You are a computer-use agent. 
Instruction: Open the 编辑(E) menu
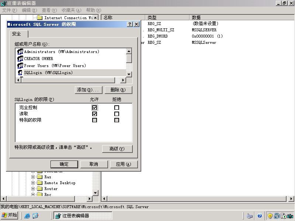(29, 10)
